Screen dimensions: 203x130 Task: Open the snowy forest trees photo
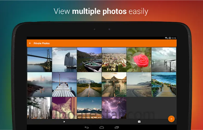click(40, 108)
